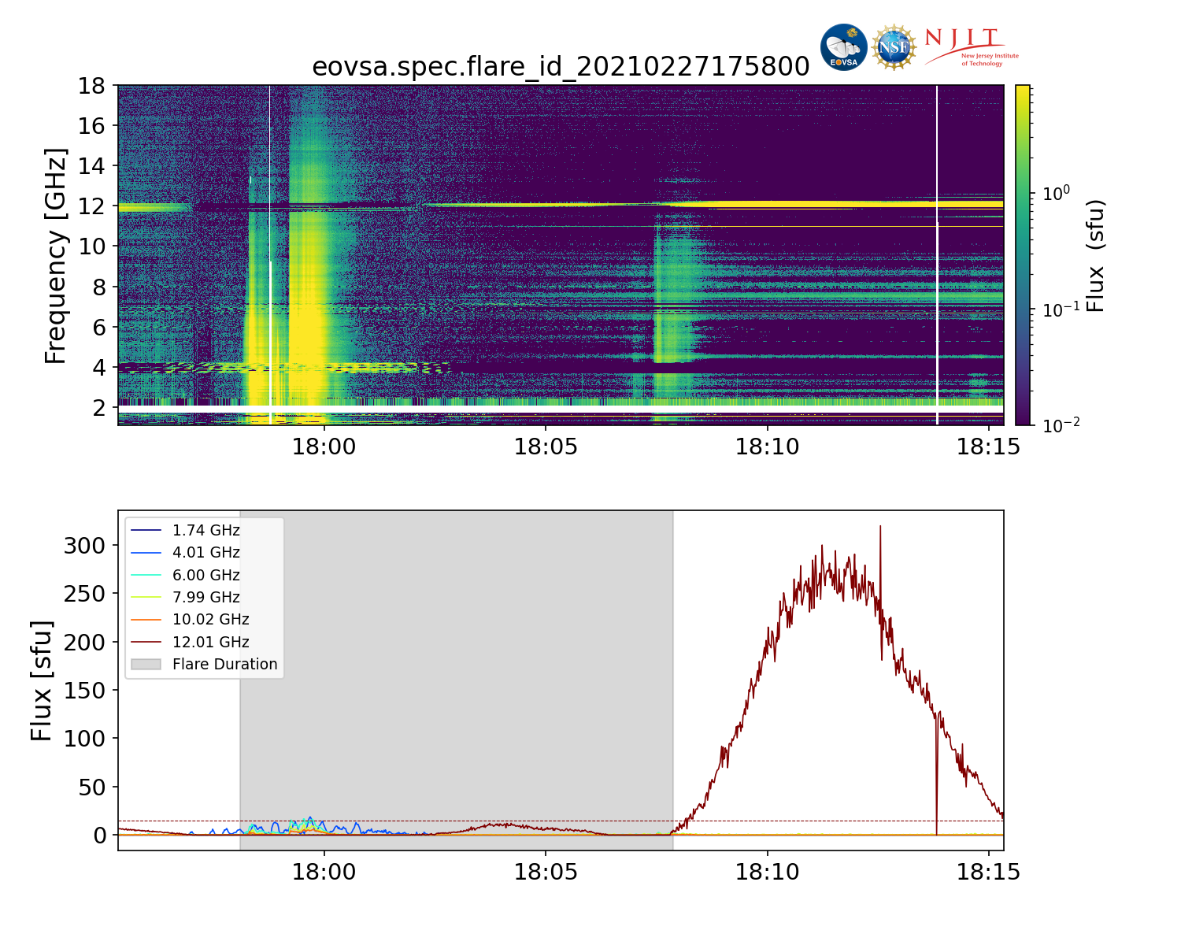Click the 18:10 tick under the lower plot

pyautogui.click(x=767, y=873)
